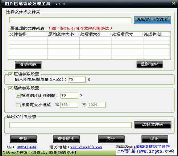Focus the file or folder path field
The width and height of the screenshot is (178, 156).
[70, 20]
